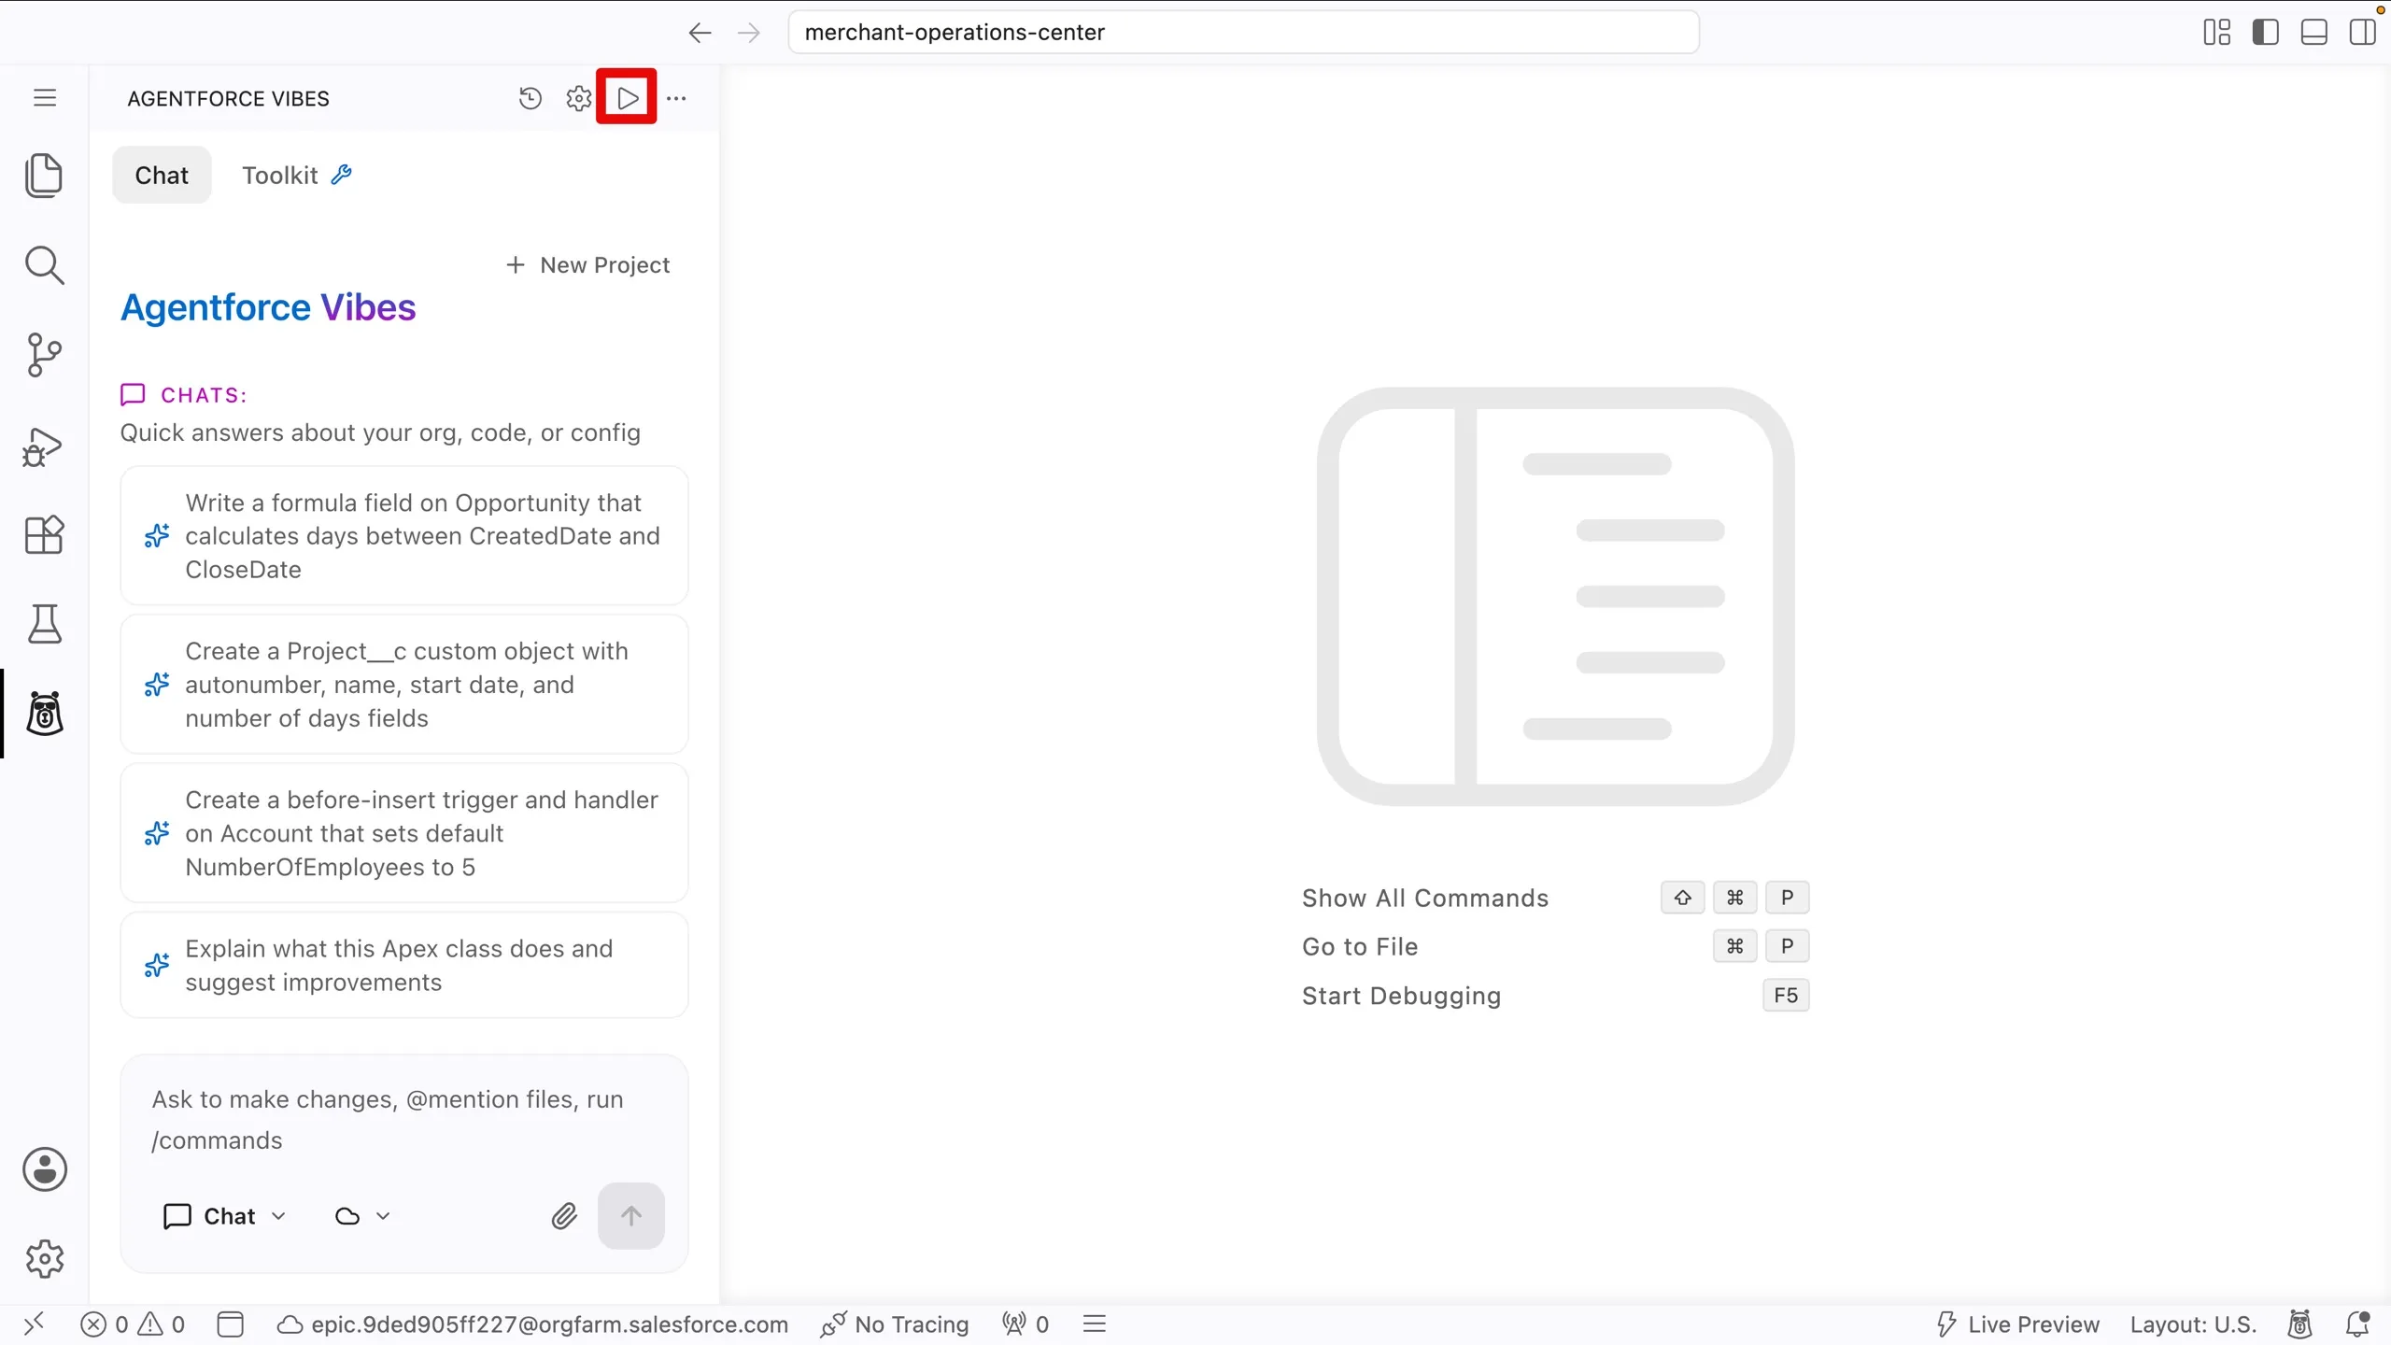The image size is (2391, 1345).
Task: Open errors and warnings count in the status bar
Action: pyautogui.click(x=133, y=1324)
